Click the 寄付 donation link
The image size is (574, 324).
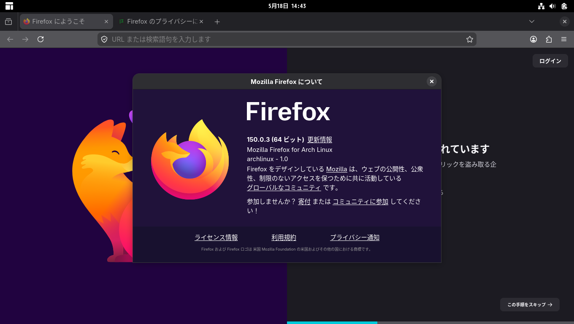tap(304, 202)
